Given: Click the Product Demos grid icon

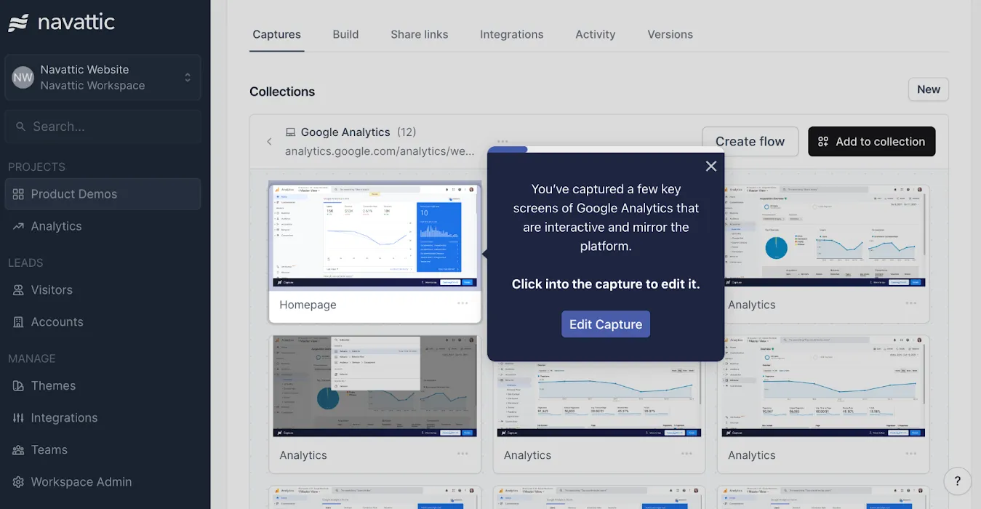Looking at the screenshot, I should point(18,194).
